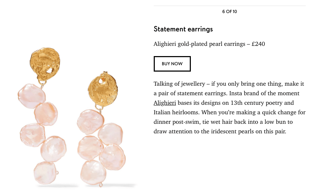The width and height of the screenshot is (311, 194).
Task: Select the "6 OF 10" slide counter
Action: pyautogui.click(x=229, y=12)
